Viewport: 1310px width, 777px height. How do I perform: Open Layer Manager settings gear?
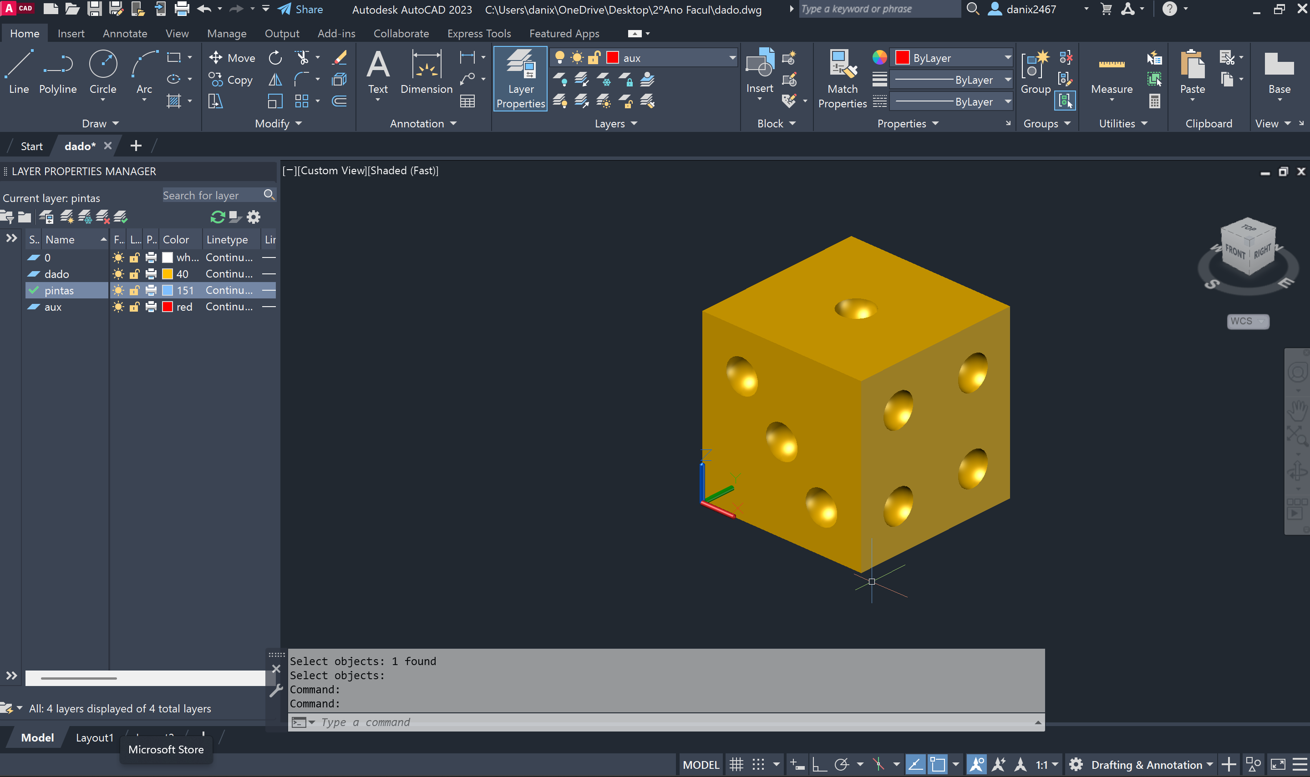pos(254,217)
